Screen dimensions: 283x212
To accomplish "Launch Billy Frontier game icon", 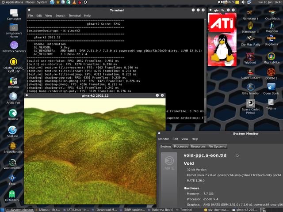I will pyautogui.click(x=251, y=89).
